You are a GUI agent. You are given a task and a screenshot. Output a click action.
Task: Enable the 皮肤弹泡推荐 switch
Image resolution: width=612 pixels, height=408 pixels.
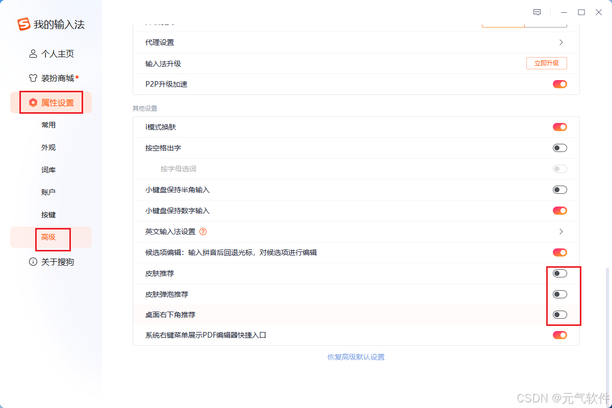coord(560,294)
